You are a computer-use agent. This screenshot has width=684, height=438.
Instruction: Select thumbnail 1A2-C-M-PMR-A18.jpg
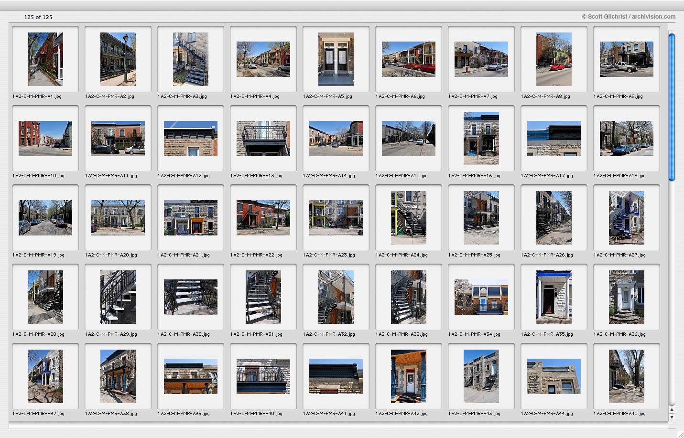(x=627, y=139)
